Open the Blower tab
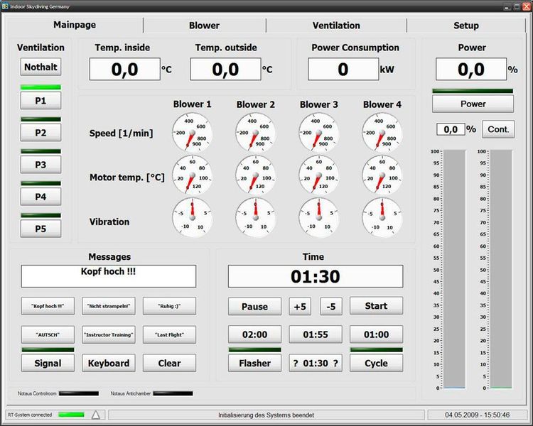 [204, 26]
